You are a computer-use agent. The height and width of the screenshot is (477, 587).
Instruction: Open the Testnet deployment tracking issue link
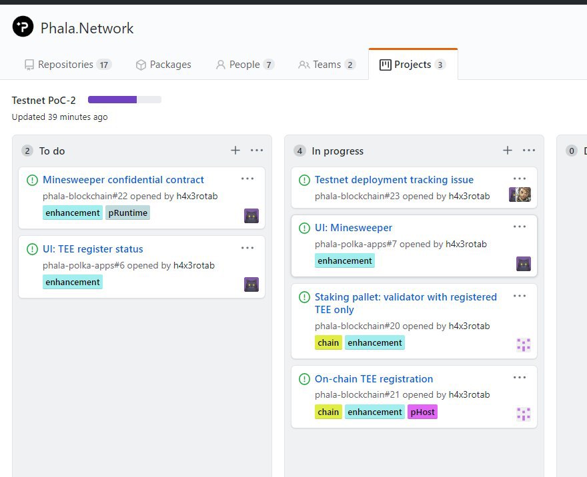[394, 180]
